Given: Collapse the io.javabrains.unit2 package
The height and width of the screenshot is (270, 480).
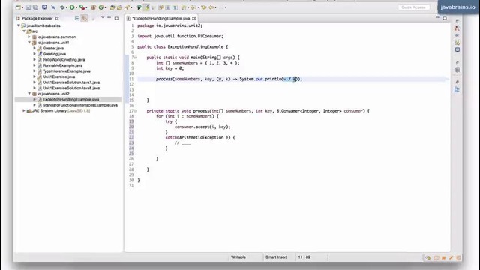Looking at the screenshot, I should pyautogui.click(x=29, y=93).
